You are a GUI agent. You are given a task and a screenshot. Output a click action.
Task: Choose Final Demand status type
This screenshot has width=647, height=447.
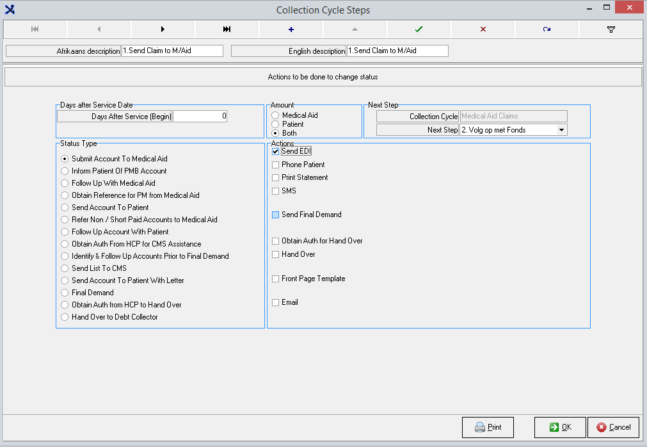click(x=65, y=293)
